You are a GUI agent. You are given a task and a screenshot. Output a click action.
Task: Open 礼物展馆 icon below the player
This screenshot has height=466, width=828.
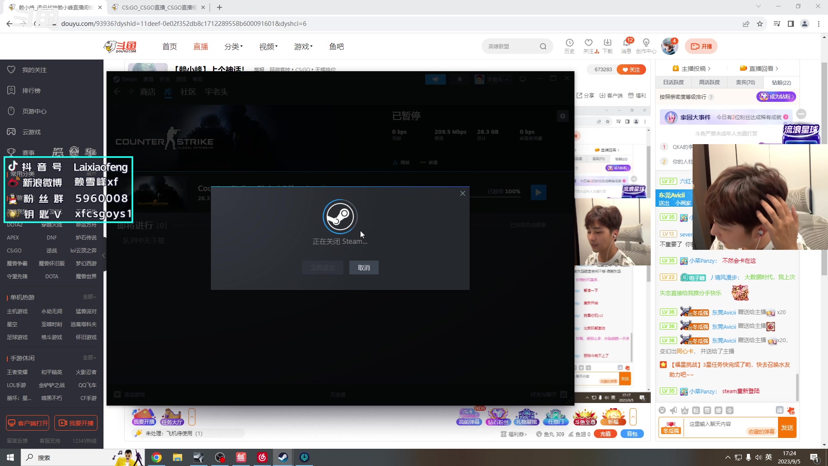pos(527,416)
